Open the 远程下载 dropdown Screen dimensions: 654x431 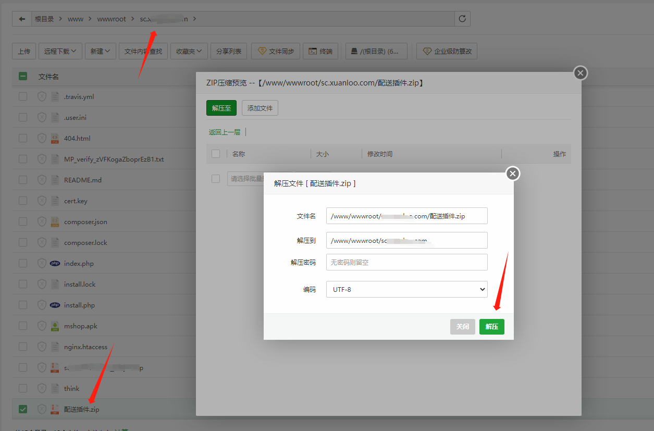coord(60,51)
